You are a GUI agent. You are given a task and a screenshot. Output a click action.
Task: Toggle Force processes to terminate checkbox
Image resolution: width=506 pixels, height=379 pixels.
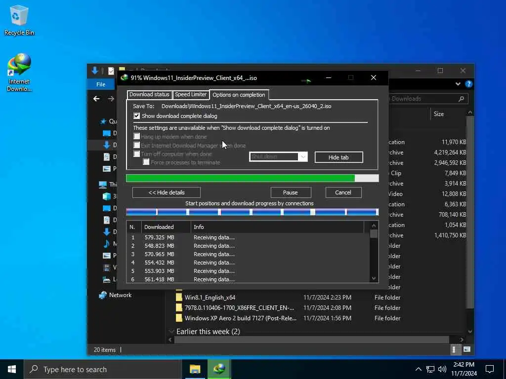tap(146, 162)
